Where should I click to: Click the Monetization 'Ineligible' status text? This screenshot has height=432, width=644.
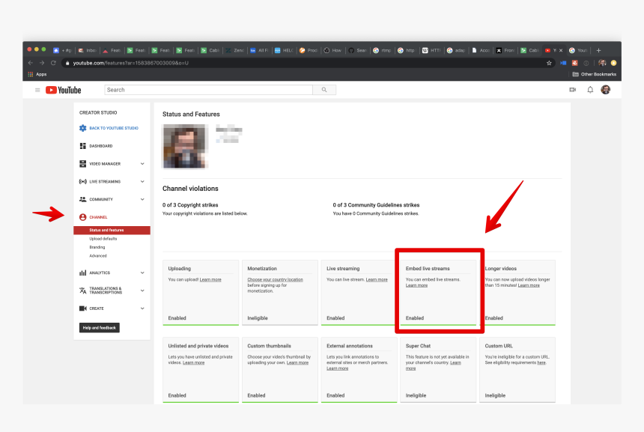click(258, 318)
